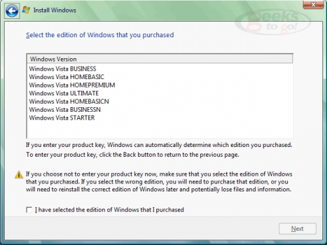Click the checkbox label about purchased edition
The height and width of the screenshot is (245, 327).
(x=109, y=210)
